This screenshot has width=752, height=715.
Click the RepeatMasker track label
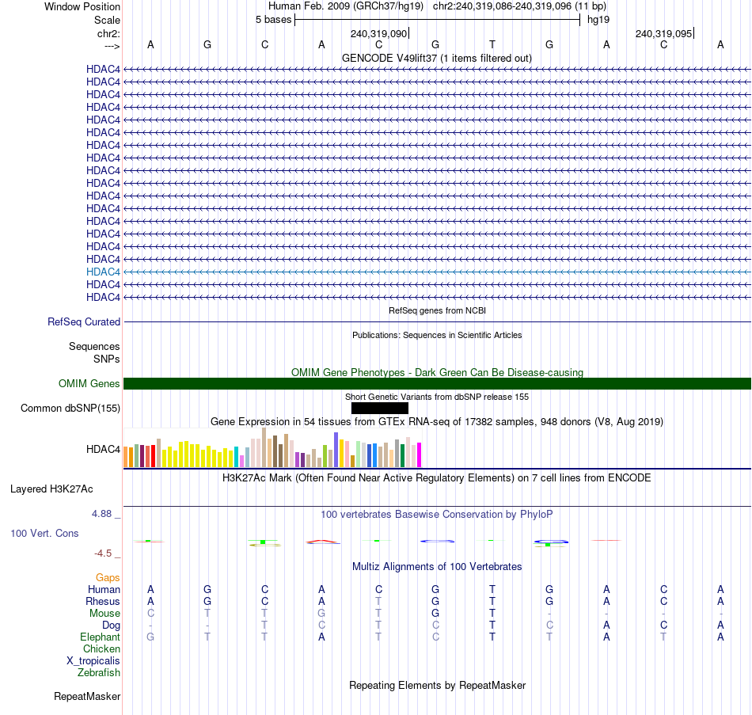coord(87,697)
